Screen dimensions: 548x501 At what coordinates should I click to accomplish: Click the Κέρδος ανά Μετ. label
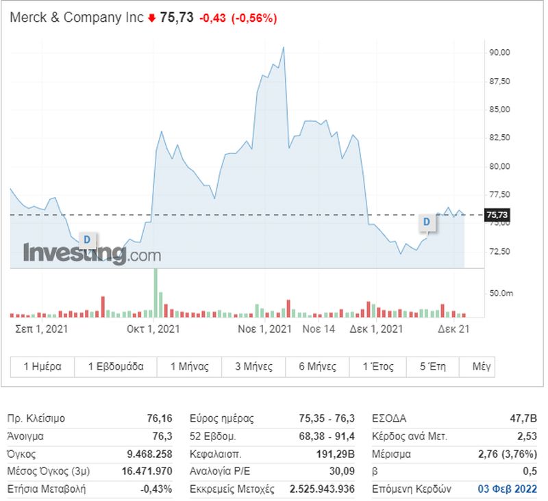tap(410, 437)
